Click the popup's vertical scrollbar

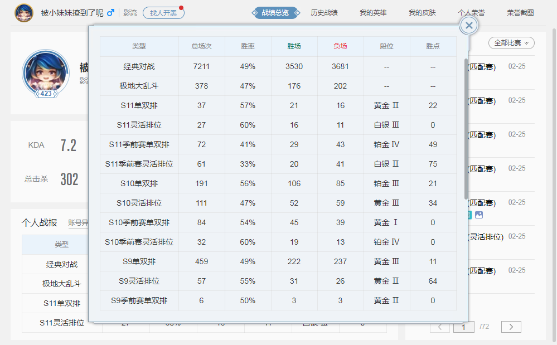point(466,129)
